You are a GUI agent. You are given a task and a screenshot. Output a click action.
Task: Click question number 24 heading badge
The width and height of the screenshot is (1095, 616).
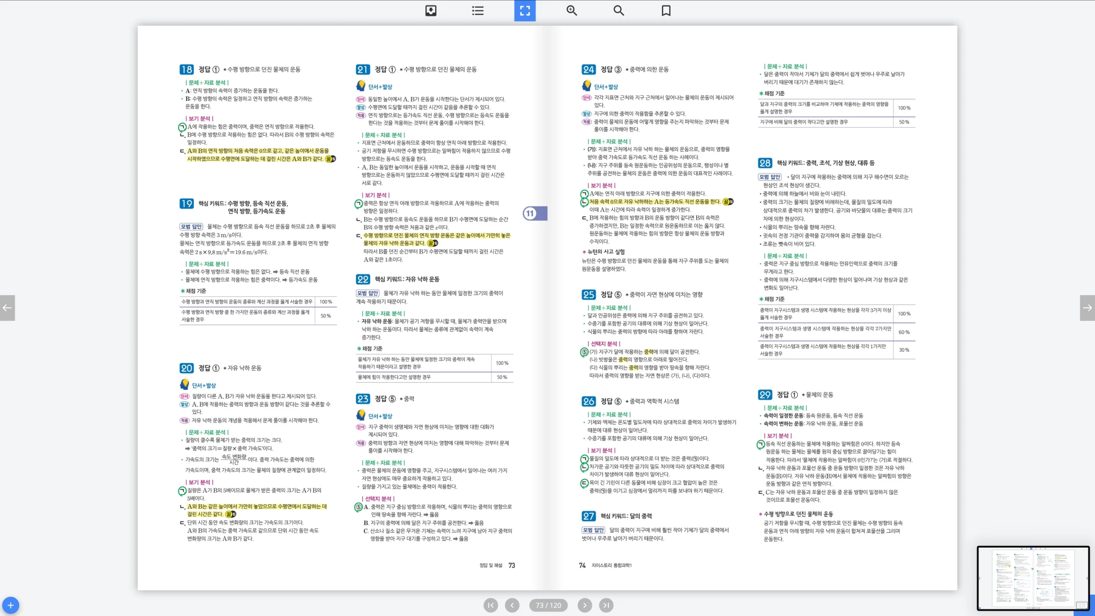pos(589,70)
